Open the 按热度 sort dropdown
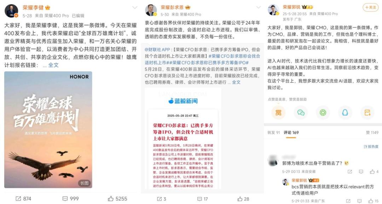 coord(371,147)
